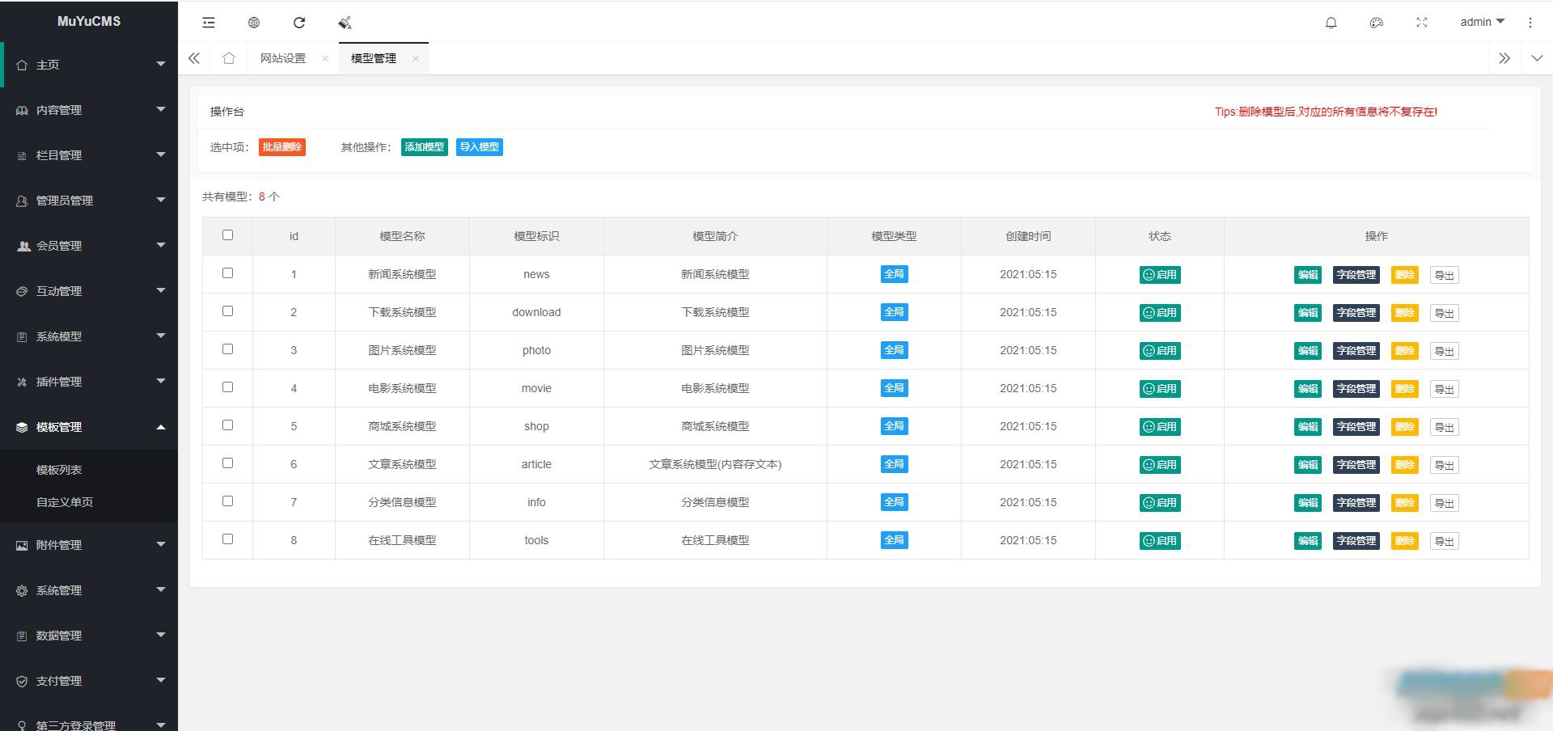The height and width of the screenshot is (731, 1553).
Task: Click the 添加模型 button
Action: [424, 147]
